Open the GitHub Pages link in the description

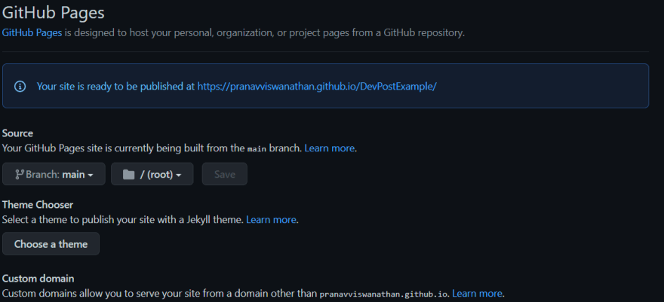point(32,32)
